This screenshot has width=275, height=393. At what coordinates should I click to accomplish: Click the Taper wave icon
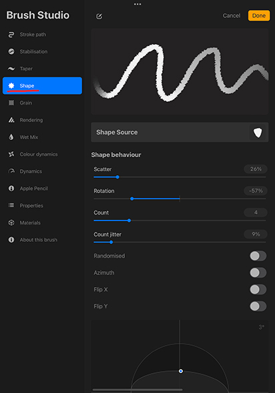coord(11,69)
